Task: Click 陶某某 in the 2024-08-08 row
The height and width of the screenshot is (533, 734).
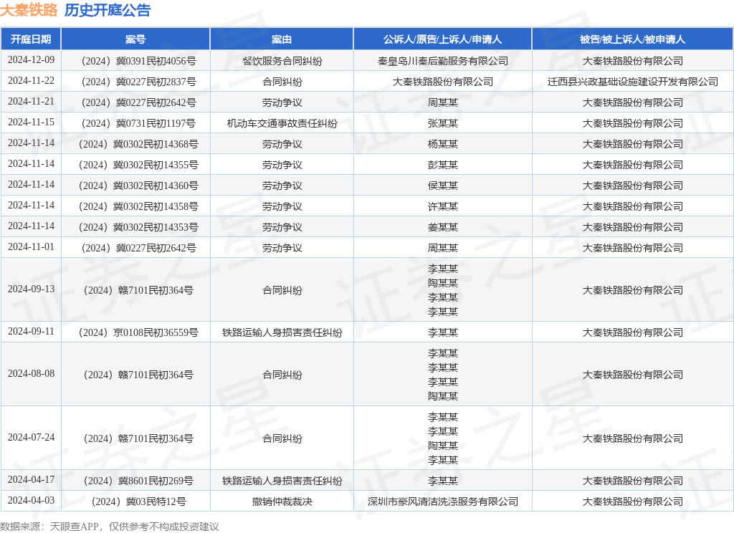Action: [x=443, y=396]
